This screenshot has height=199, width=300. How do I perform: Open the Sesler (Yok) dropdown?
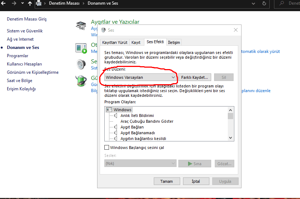pyautogui.click(x=140, y=163)
